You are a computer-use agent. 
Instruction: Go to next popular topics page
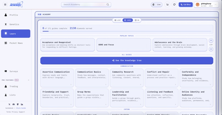(211, 49)
